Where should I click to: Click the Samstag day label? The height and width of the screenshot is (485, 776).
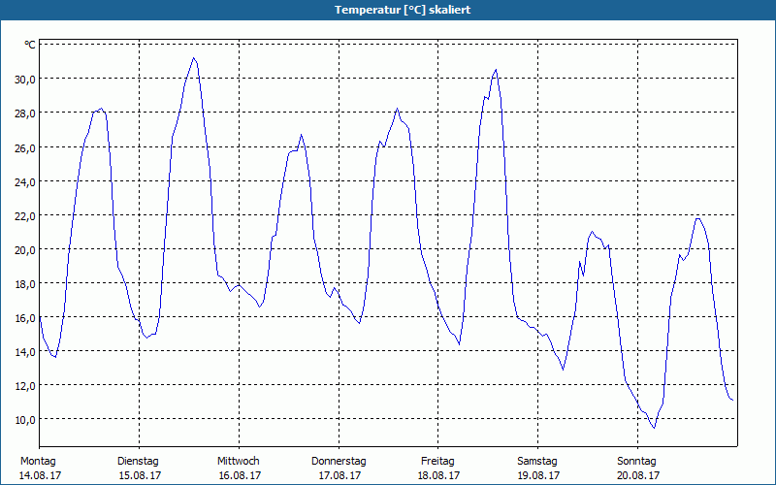pos(537,462)
